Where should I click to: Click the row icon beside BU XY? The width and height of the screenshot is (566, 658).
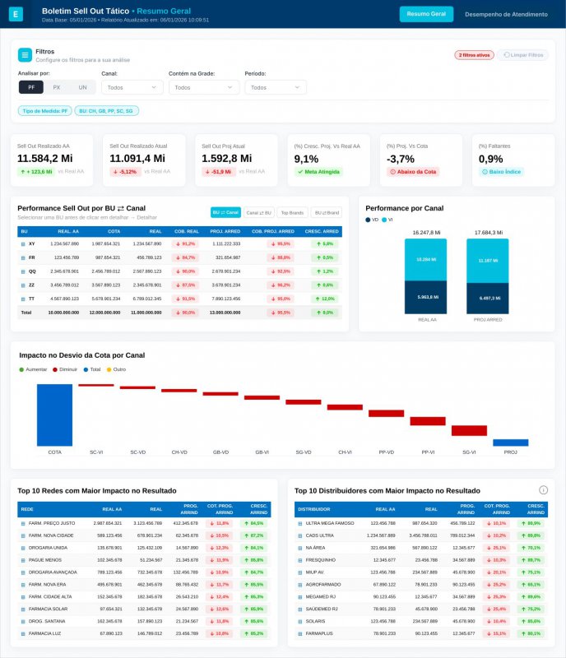point(23,243)
